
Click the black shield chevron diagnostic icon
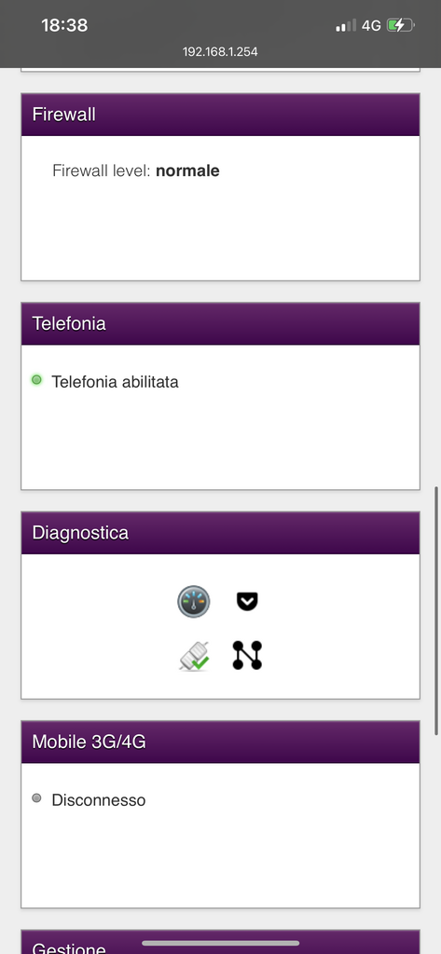247,603
